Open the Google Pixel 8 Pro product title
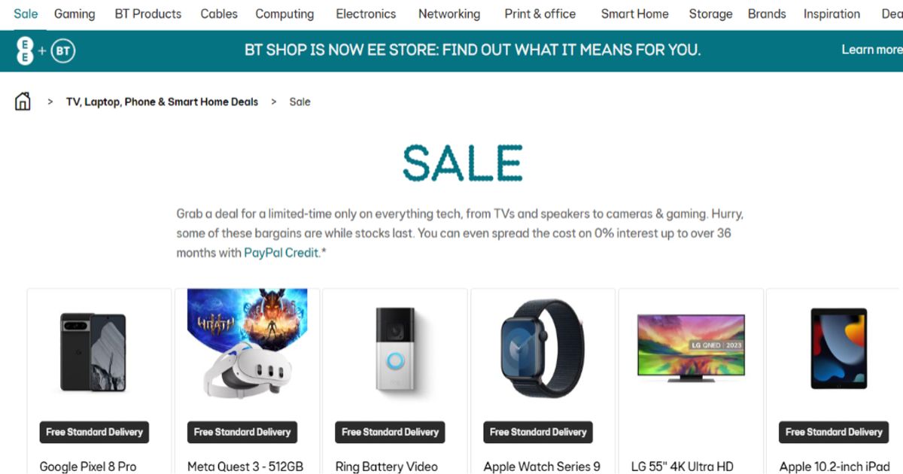Viewport: 903px width, 474px height. click(88, 466)
